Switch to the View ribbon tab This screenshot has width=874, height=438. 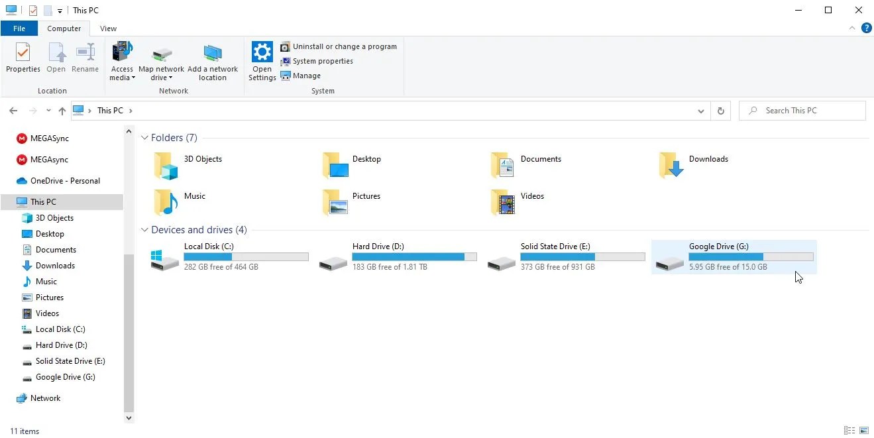click(108, 28)
